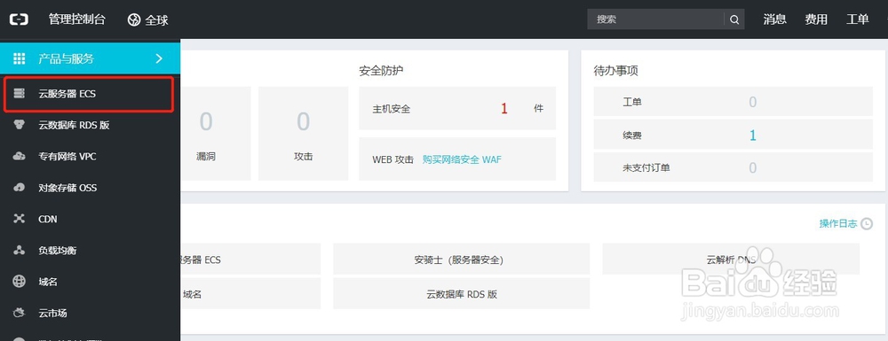Click the 云市场 icon in the sidebar
The width and height of the screenshot is (888, 341).
click(x=20, y=313)
